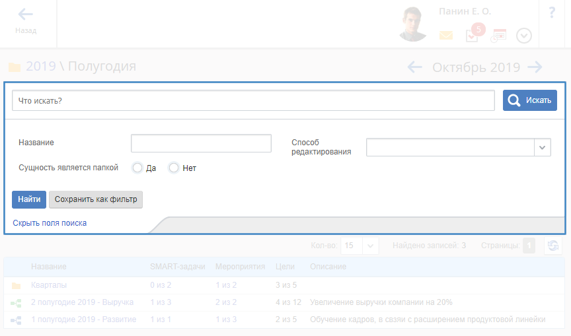This screenshot has width=571, height=336.
Task: Click the Скрыть поля поиска link
Action: click(50, 223)
